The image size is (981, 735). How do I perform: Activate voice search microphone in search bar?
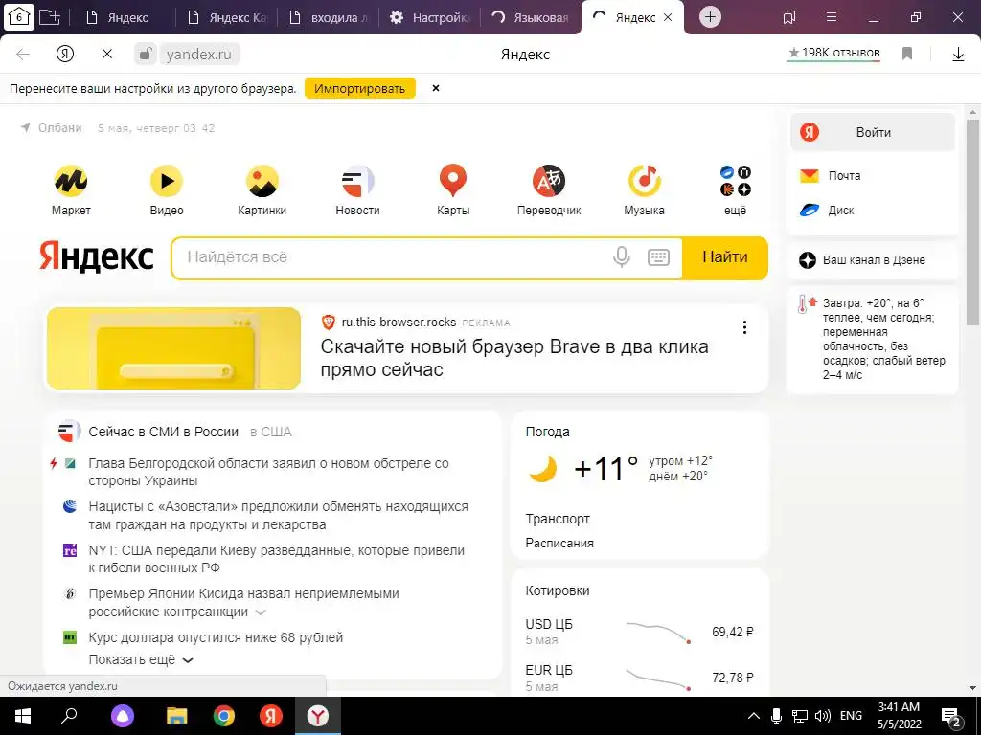pyautogui.click(x=621, y=256)
